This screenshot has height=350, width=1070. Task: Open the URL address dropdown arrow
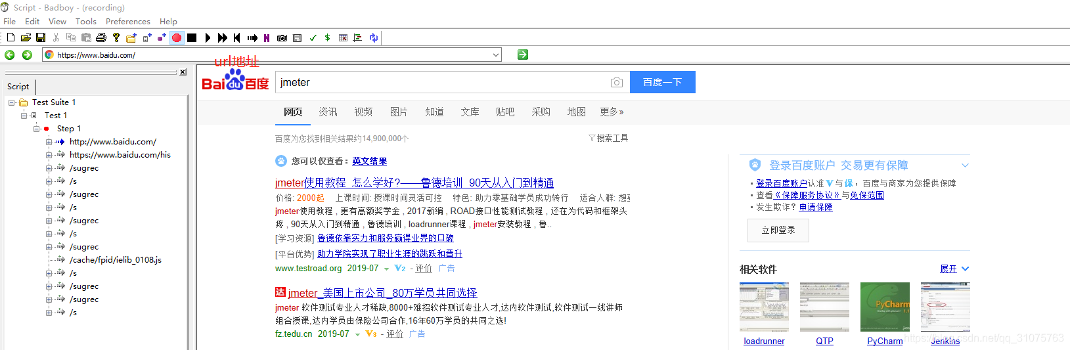[x=496, y=55]
